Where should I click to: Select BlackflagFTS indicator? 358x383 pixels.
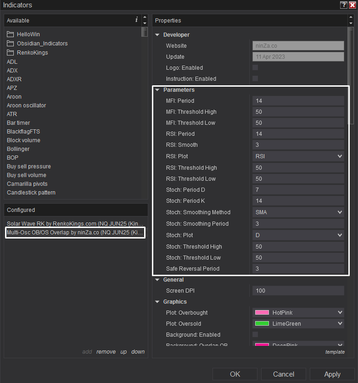click(x=23, y=131)
